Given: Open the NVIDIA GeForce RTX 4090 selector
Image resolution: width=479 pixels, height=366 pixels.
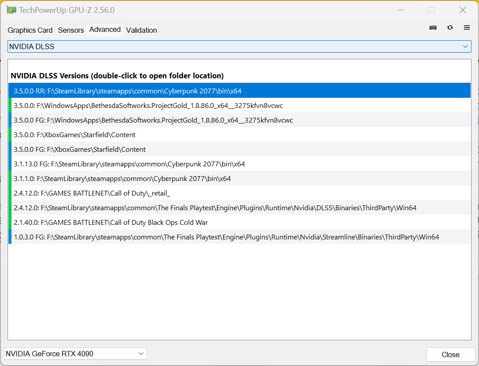Looking at the screenshot, I should coord(75,354).
